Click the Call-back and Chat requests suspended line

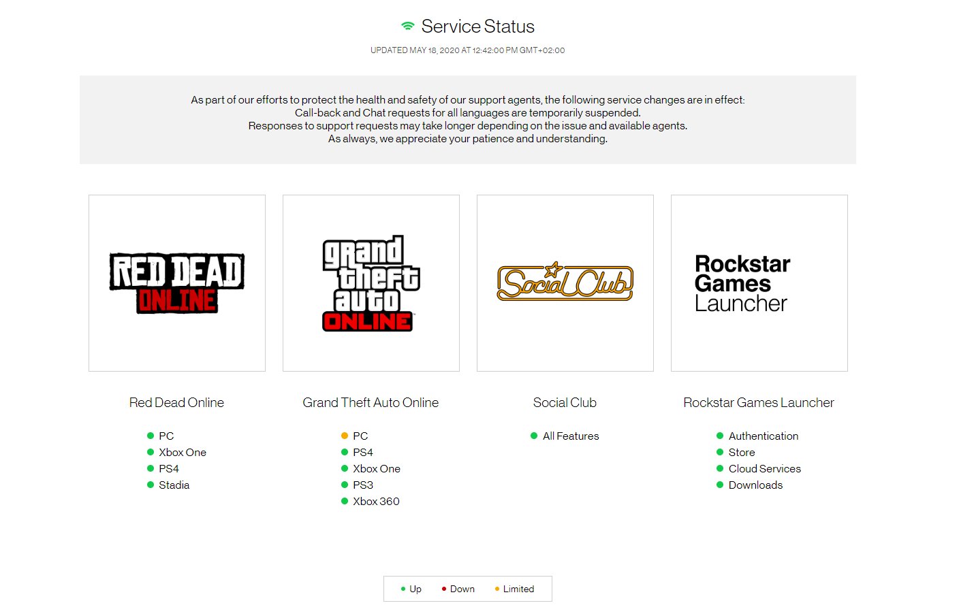(x=468, y=113)
